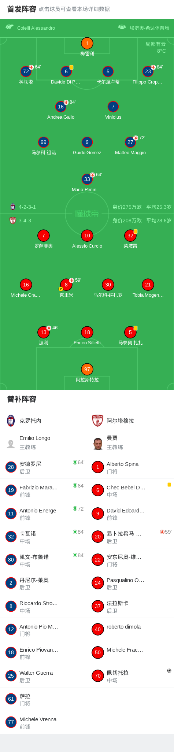Viewport: 174px width, 752px height.
Task: Open substitute 安德罗尼 number 28 row
Action: click(x=44, y=467)
